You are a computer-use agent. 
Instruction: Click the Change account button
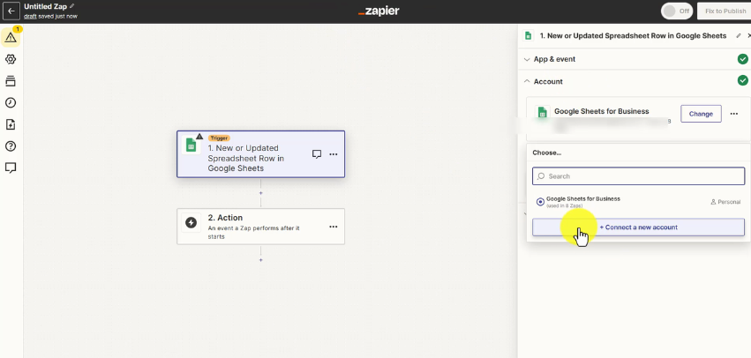(x=701, y=114)
